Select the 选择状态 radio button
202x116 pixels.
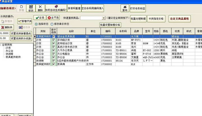click(36, 24)
